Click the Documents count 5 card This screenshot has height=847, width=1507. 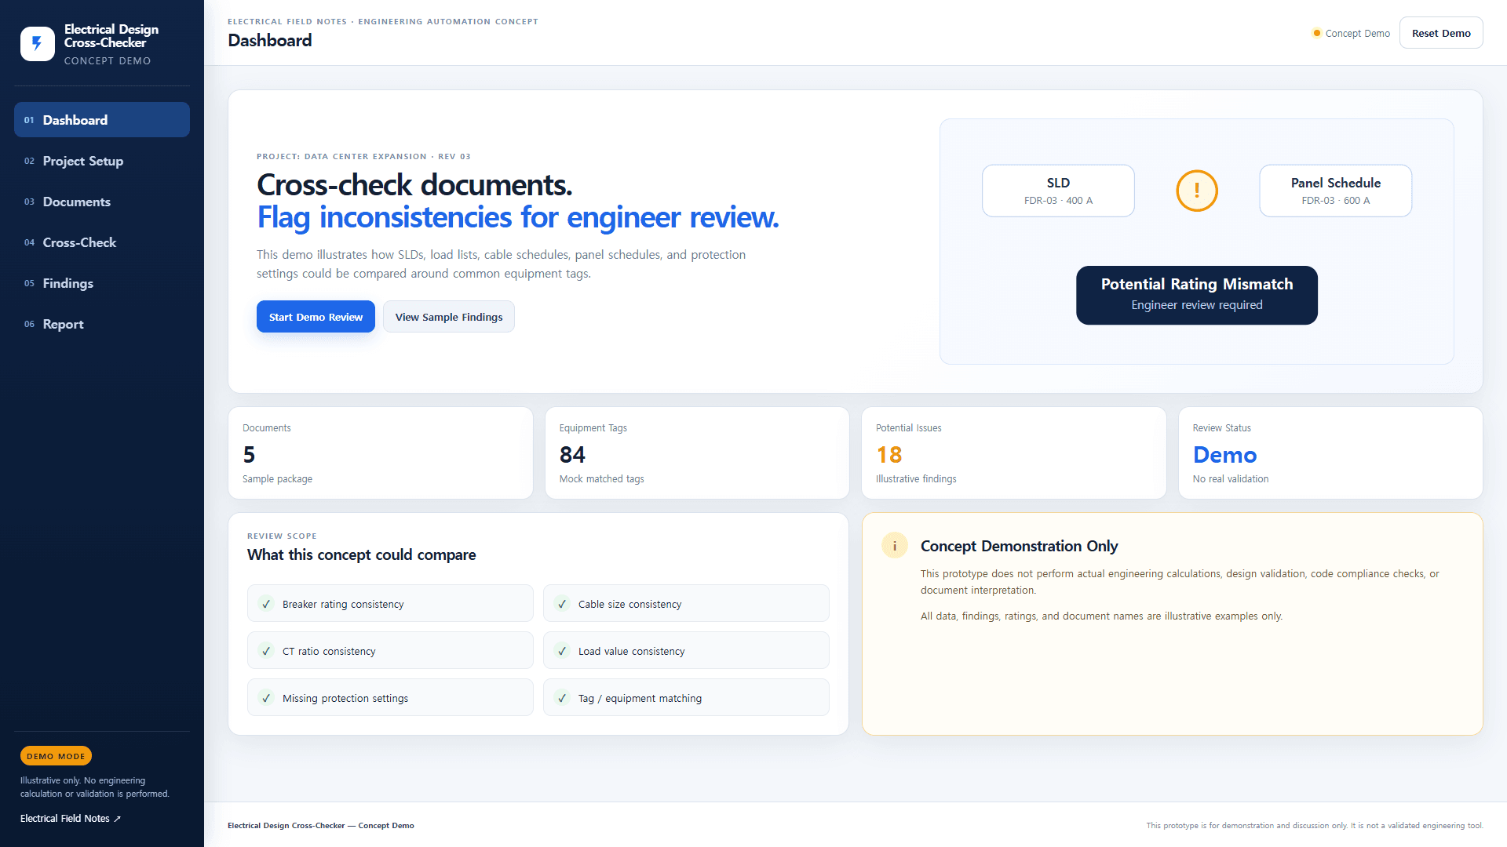[x=381, y=453]
